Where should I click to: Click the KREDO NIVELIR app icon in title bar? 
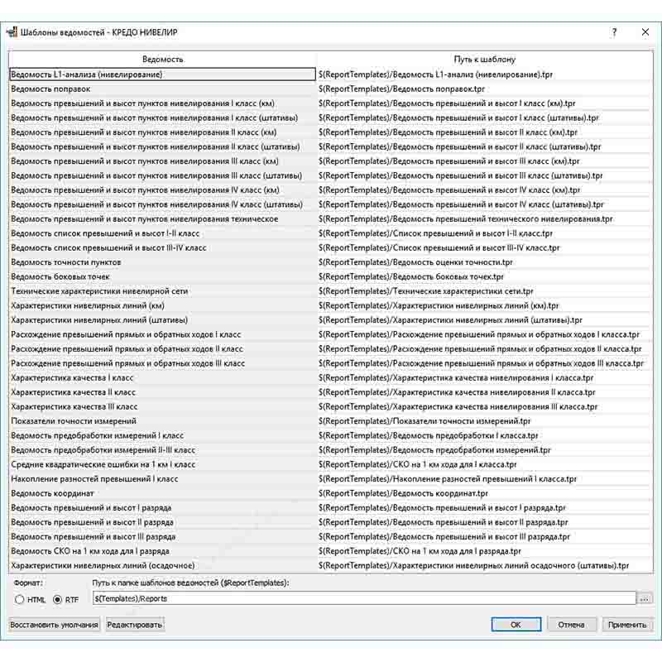[12, 32]
